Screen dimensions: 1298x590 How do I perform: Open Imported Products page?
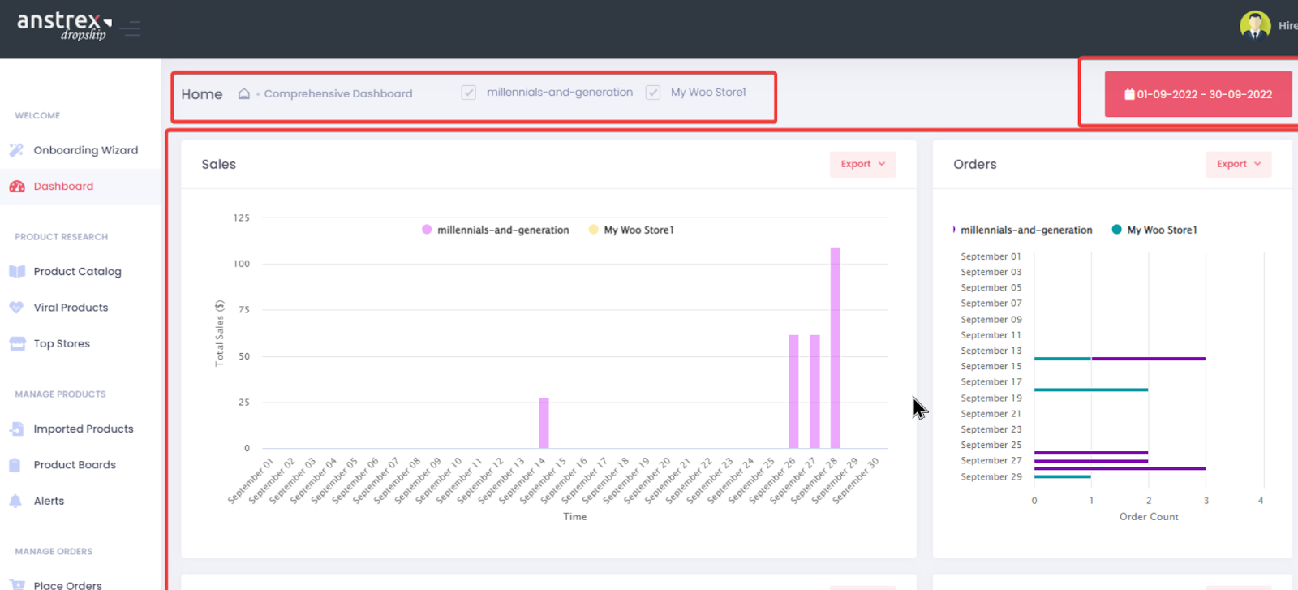pyautogui.click(x=84, y=429)
